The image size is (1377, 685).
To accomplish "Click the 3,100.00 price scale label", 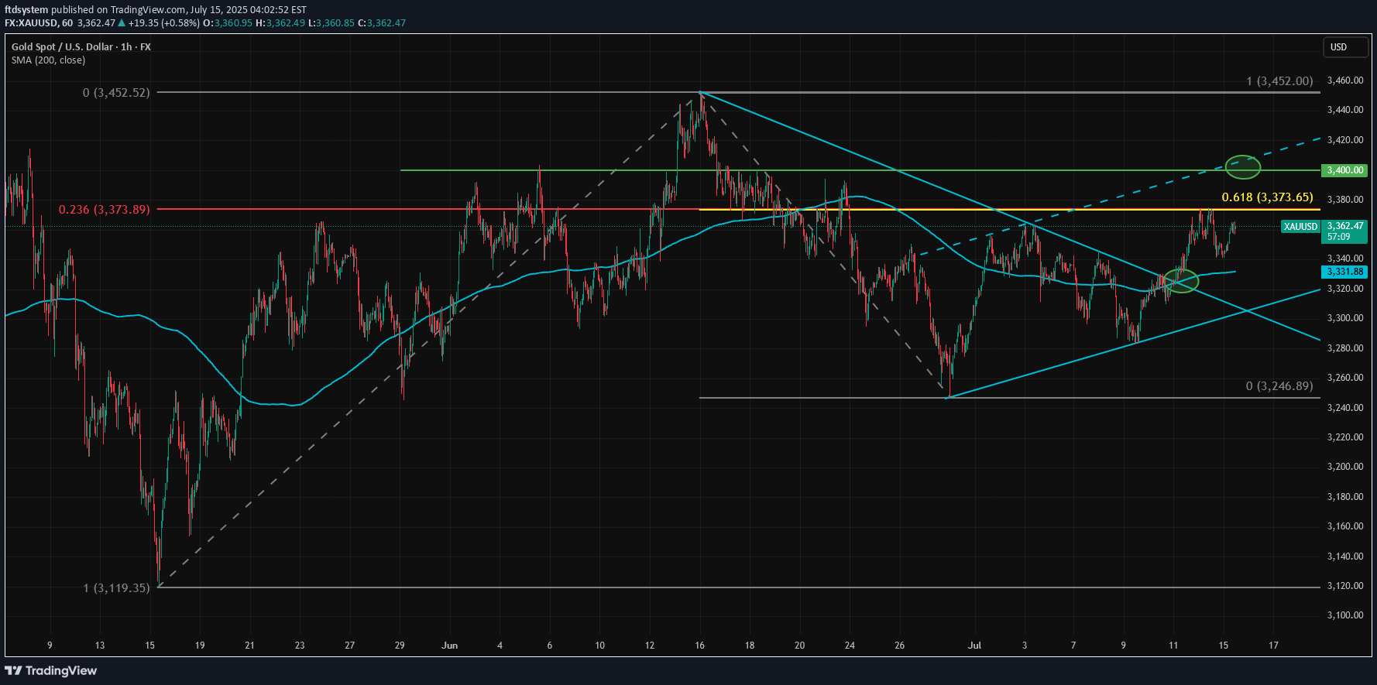I will pyautogui.click(x=1345, y=615).
